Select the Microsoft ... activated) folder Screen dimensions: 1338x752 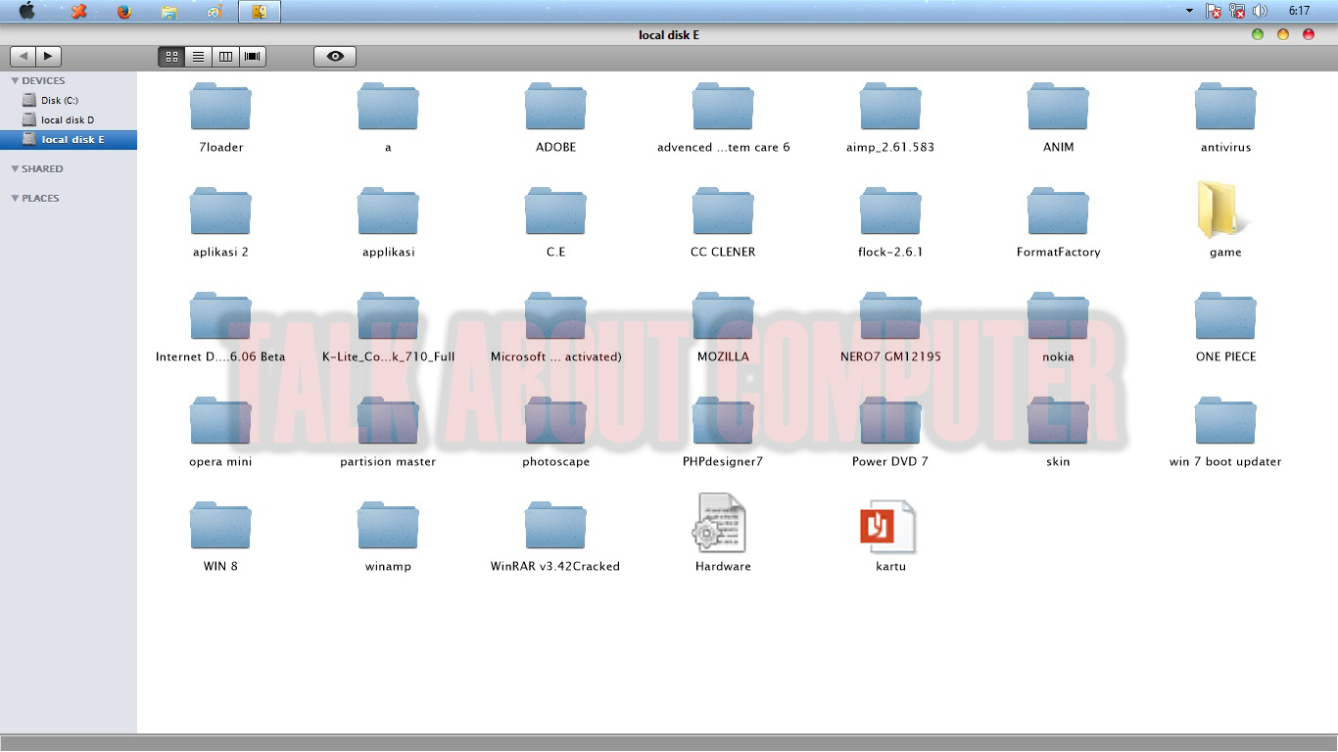pos(555,327)
